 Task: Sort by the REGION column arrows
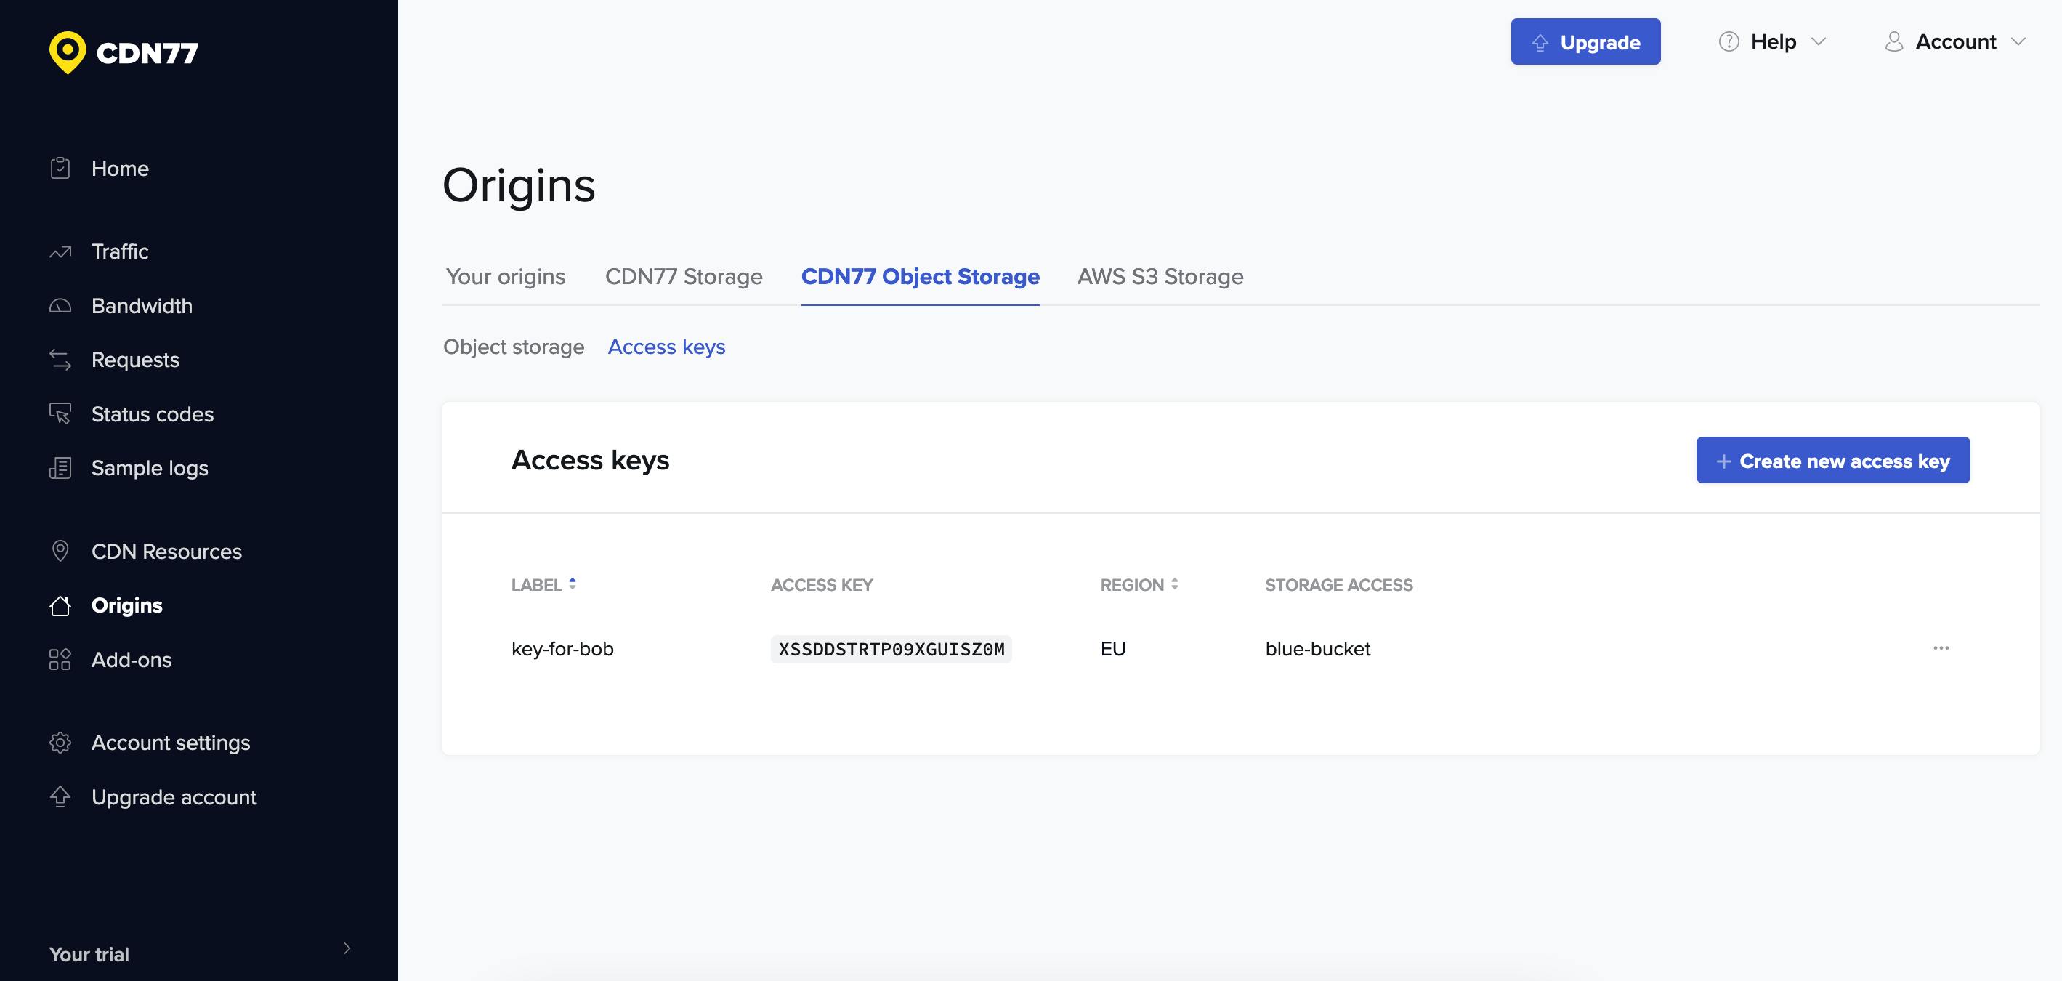coord(1174,584)
